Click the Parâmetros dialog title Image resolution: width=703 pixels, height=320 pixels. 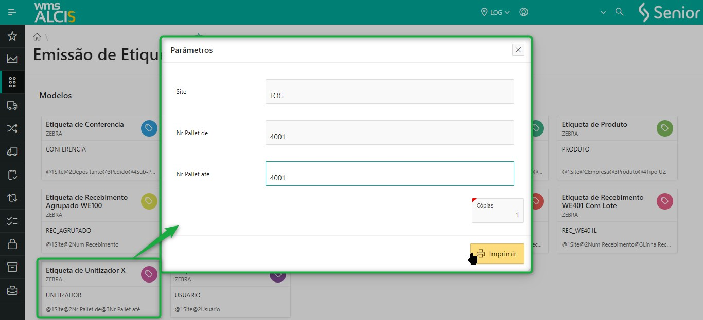[191, 50]
